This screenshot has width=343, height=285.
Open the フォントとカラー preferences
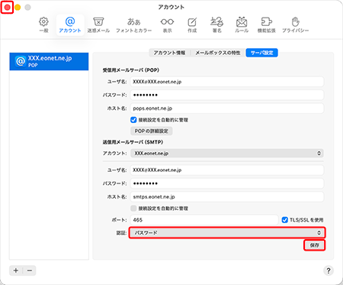click(134, 25)
